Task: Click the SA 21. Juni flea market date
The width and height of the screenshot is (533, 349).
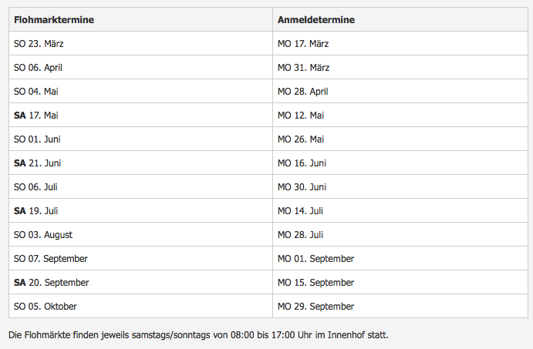Action: tap(37, 163)
